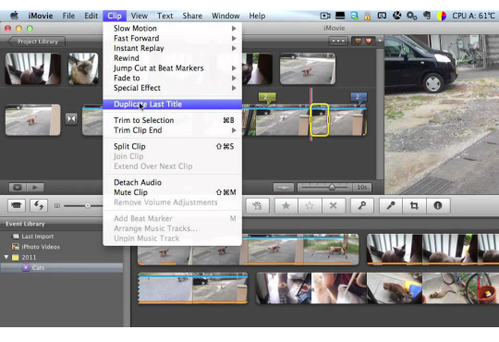This screenshot has width=499, height=342.
Task: Select the Cats event
Action: tap(62, 268)
